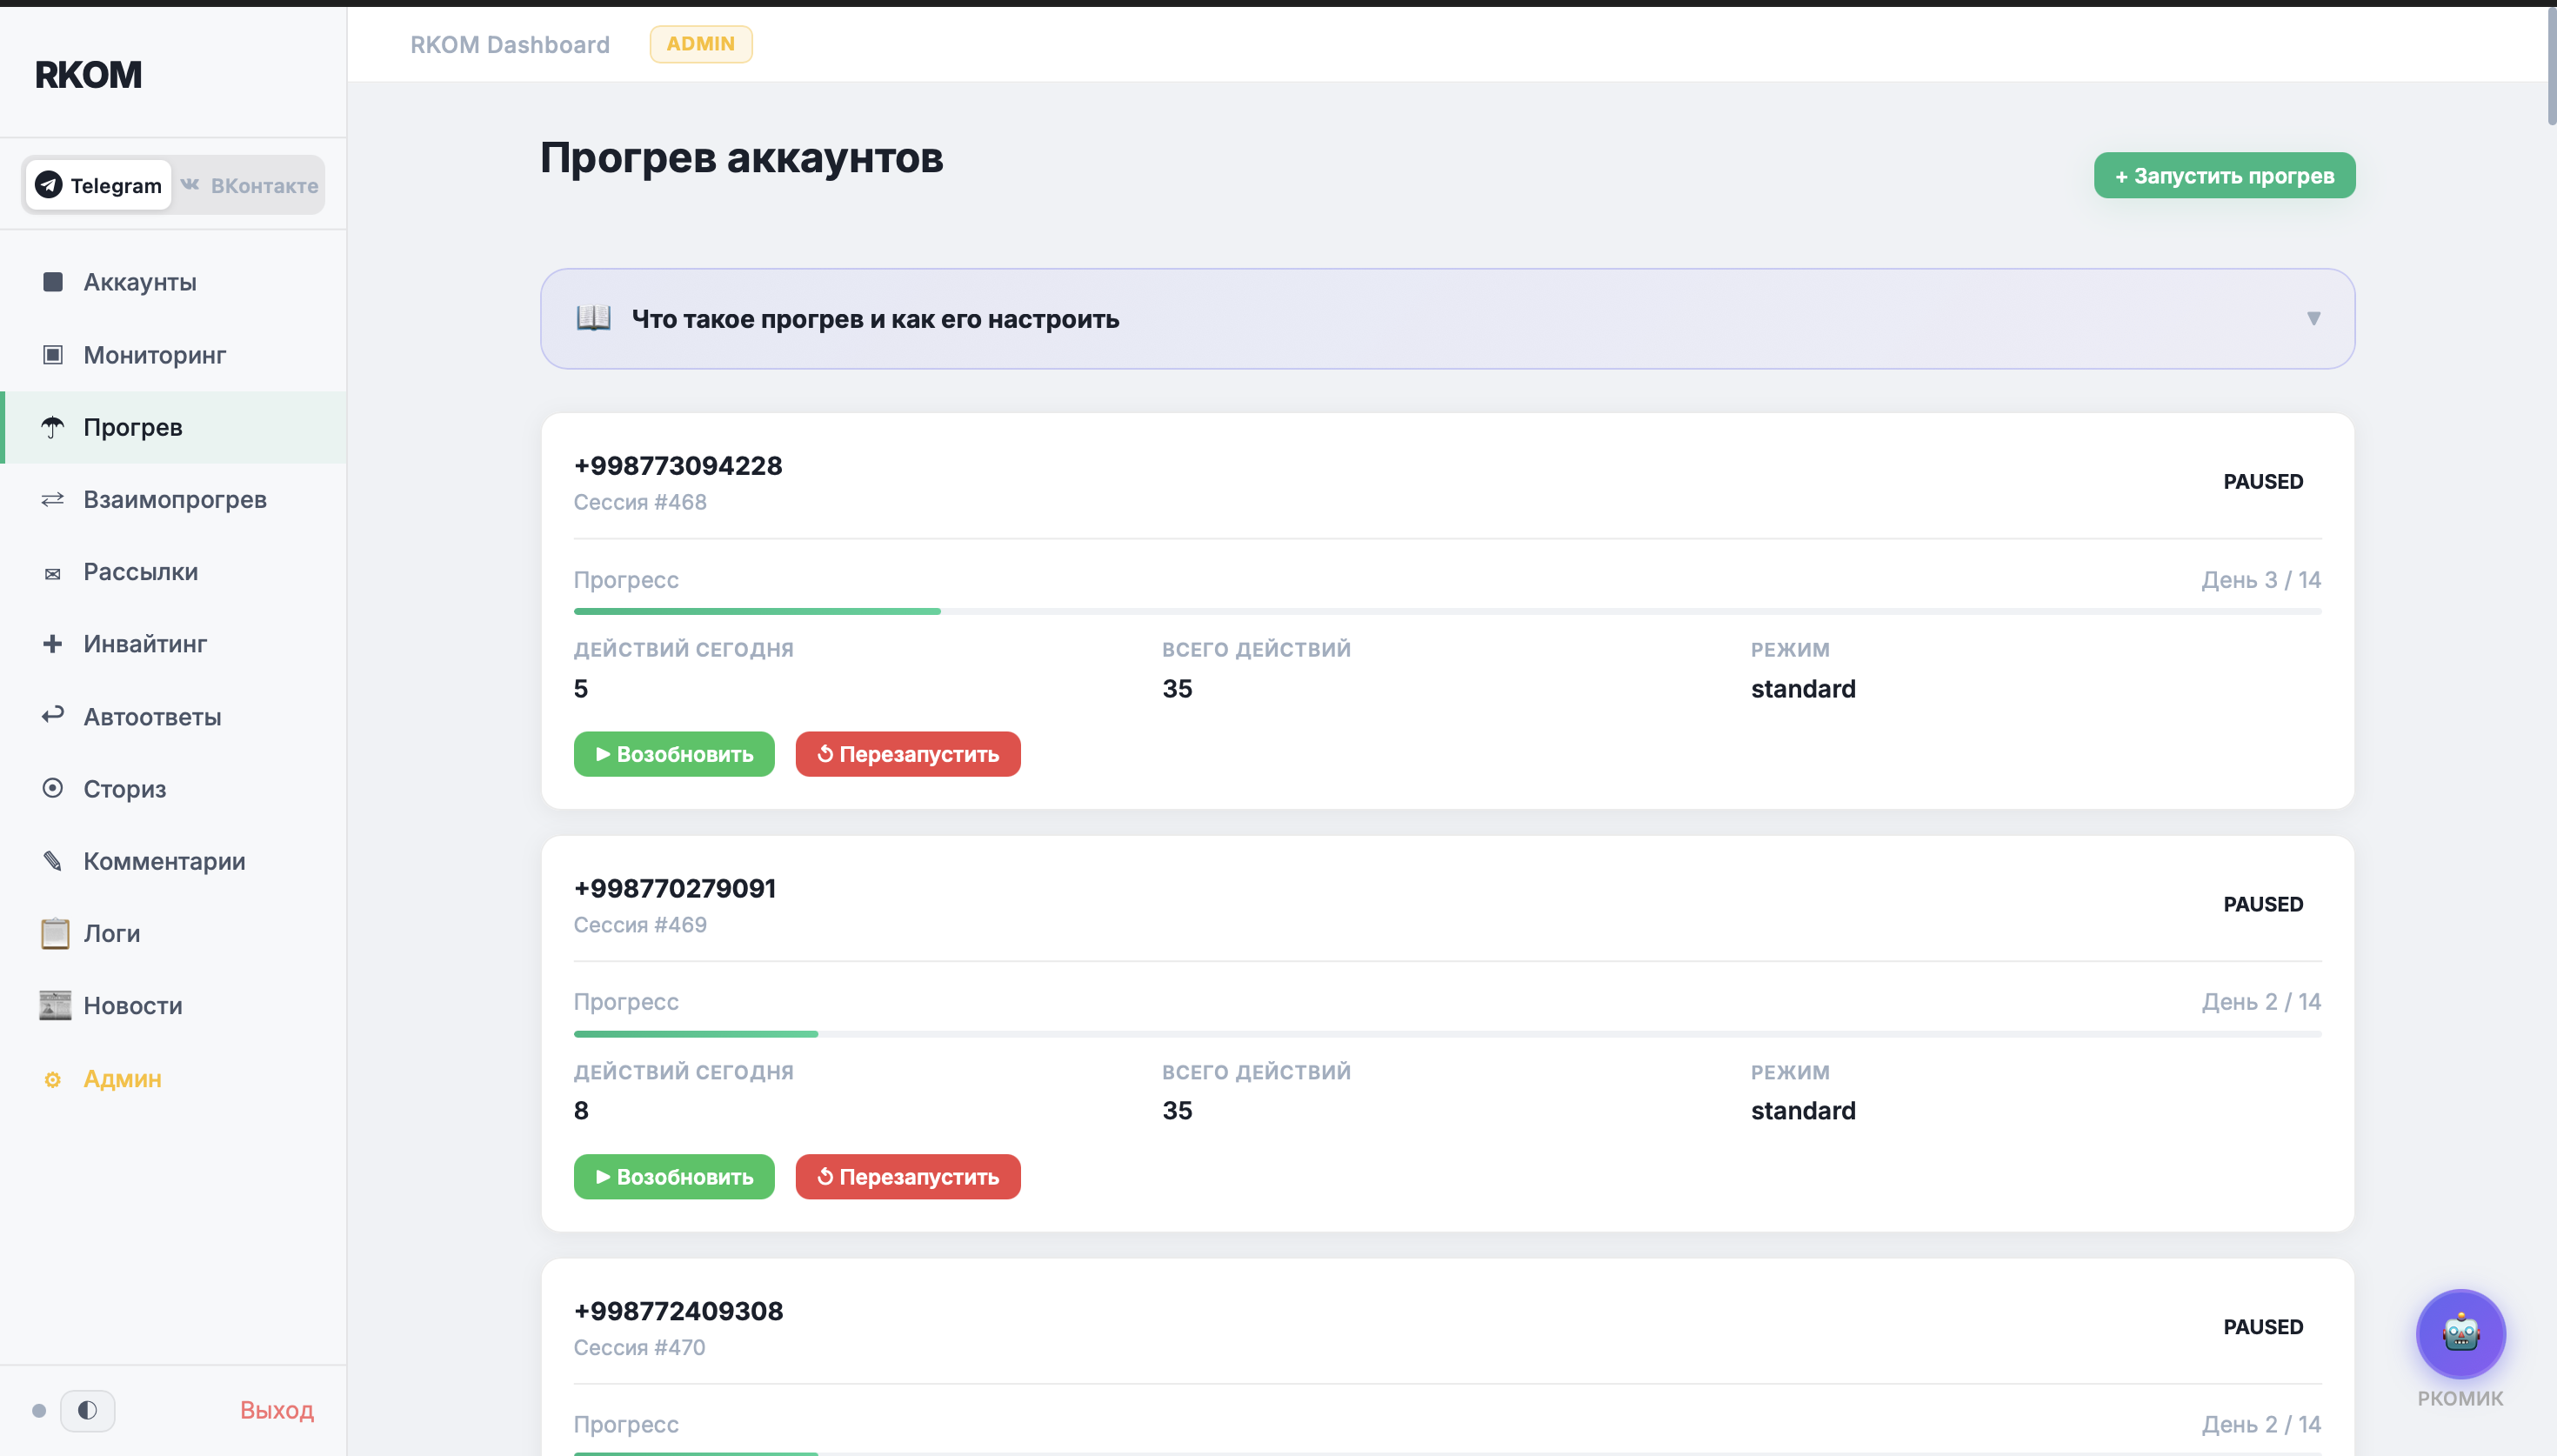Click PAUSED status of session #468
Image resolution: width=2557 pixels, height=1456 pixels.
coord(2263,481)
